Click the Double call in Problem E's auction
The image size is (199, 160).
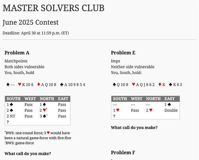(x=171, y=110)
